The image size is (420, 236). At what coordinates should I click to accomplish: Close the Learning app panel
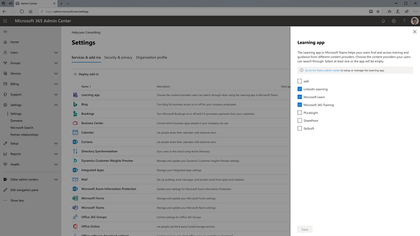click(415, 32)
